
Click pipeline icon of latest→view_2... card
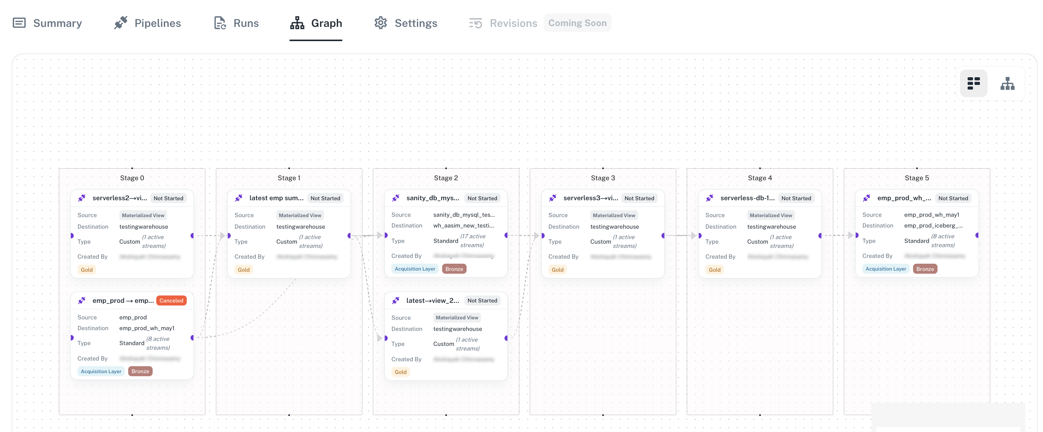coord(396,300)
